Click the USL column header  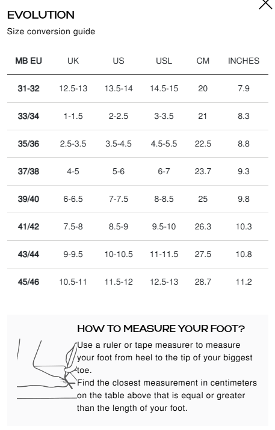[x=164, y=61]
